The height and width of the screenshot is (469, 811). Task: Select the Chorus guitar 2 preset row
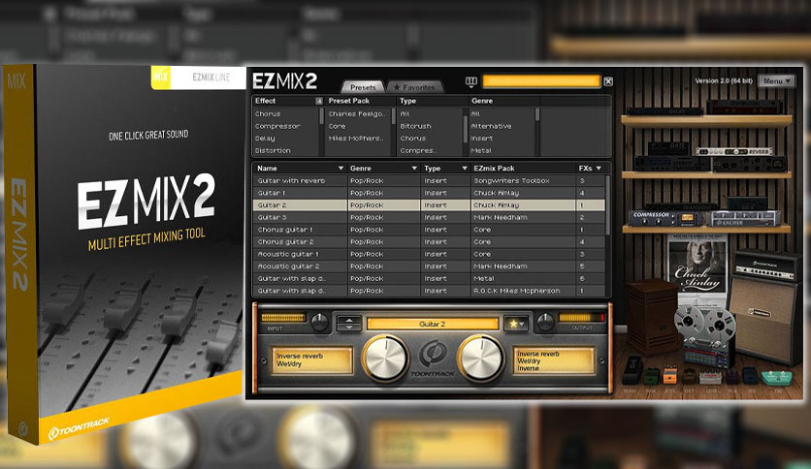[429, 241]
